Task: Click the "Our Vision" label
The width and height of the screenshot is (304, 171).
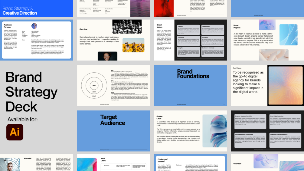Action: 237,68
